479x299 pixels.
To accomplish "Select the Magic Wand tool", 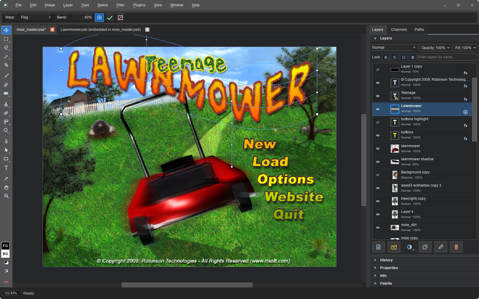I will tap(6, 57).
